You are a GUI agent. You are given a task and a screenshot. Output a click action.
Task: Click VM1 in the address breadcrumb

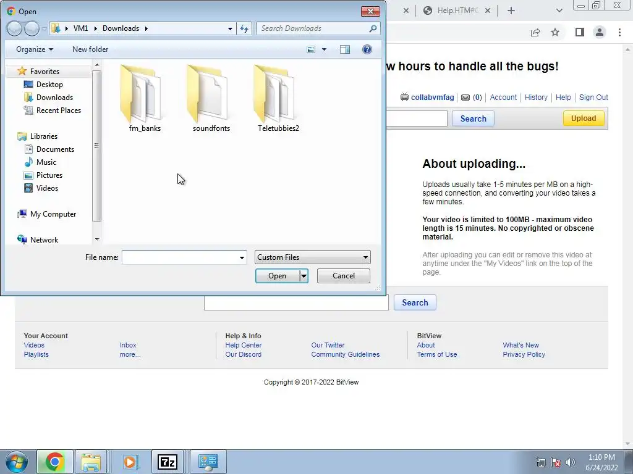[81, 28]
